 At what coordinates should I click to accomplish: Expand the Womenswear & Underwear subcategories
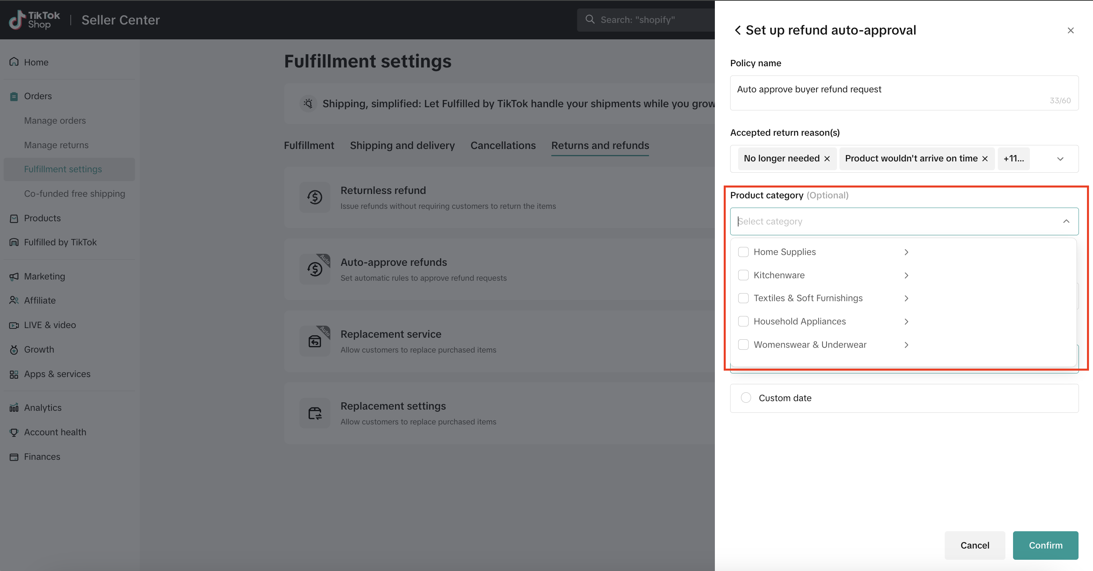(906, 345)
